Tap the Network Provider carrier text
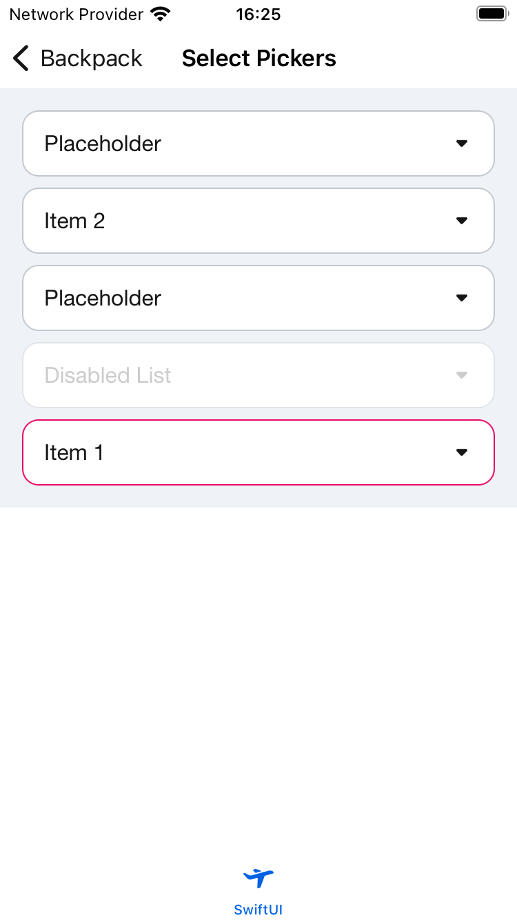This screenshot has width=517, height=920. 77,14
